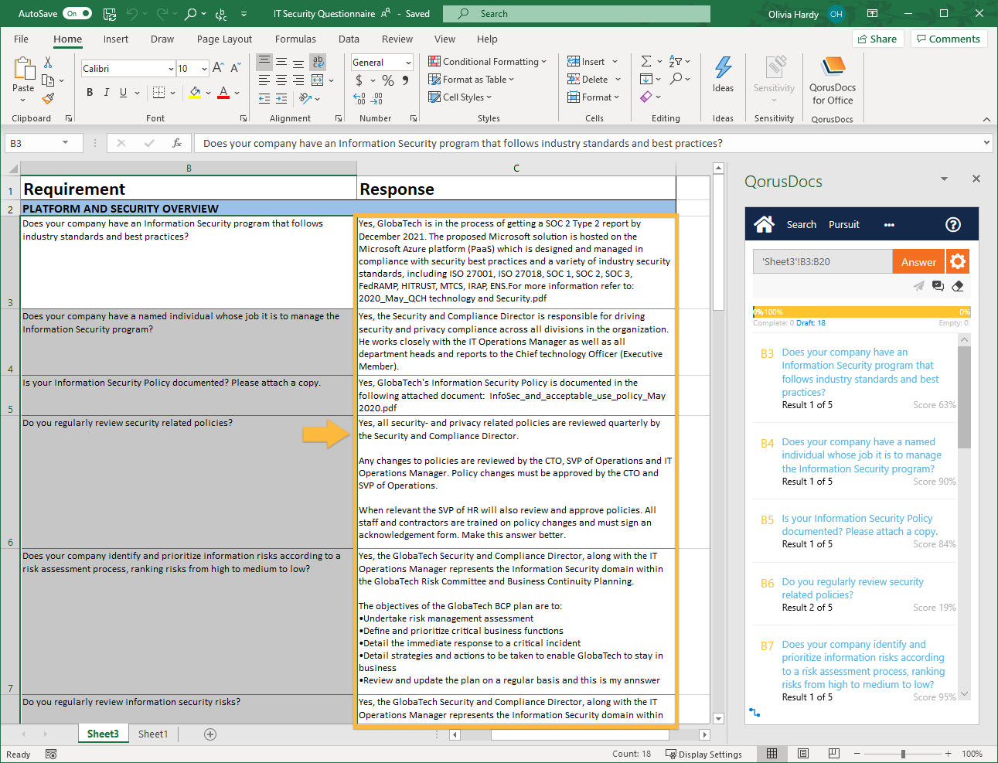The height and width of the screenshot is (763, 998).
Task: Add a new sheet plus icon
Action: click(210, 734)
